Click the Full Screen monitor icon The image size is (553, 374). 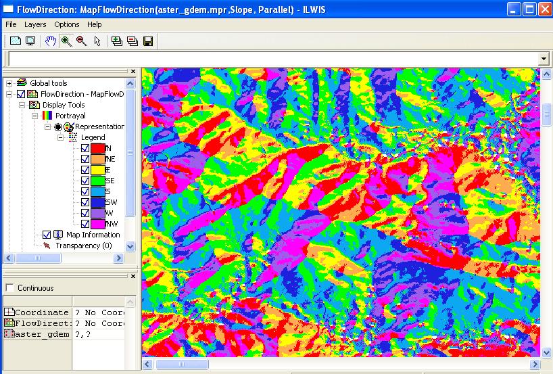(30, 41)
